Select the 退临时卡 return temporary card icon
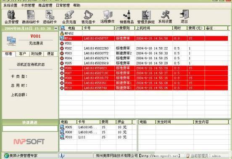 [x=50, y=17]
